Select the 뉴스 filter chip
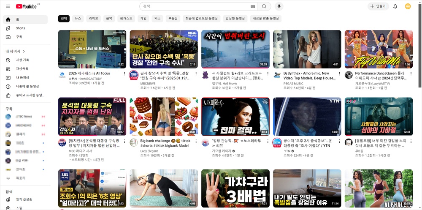 coord(78,19)
